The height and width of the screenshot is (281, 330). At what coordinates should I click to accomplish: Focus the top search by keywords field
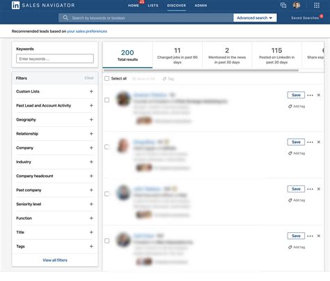click(146, 17)
